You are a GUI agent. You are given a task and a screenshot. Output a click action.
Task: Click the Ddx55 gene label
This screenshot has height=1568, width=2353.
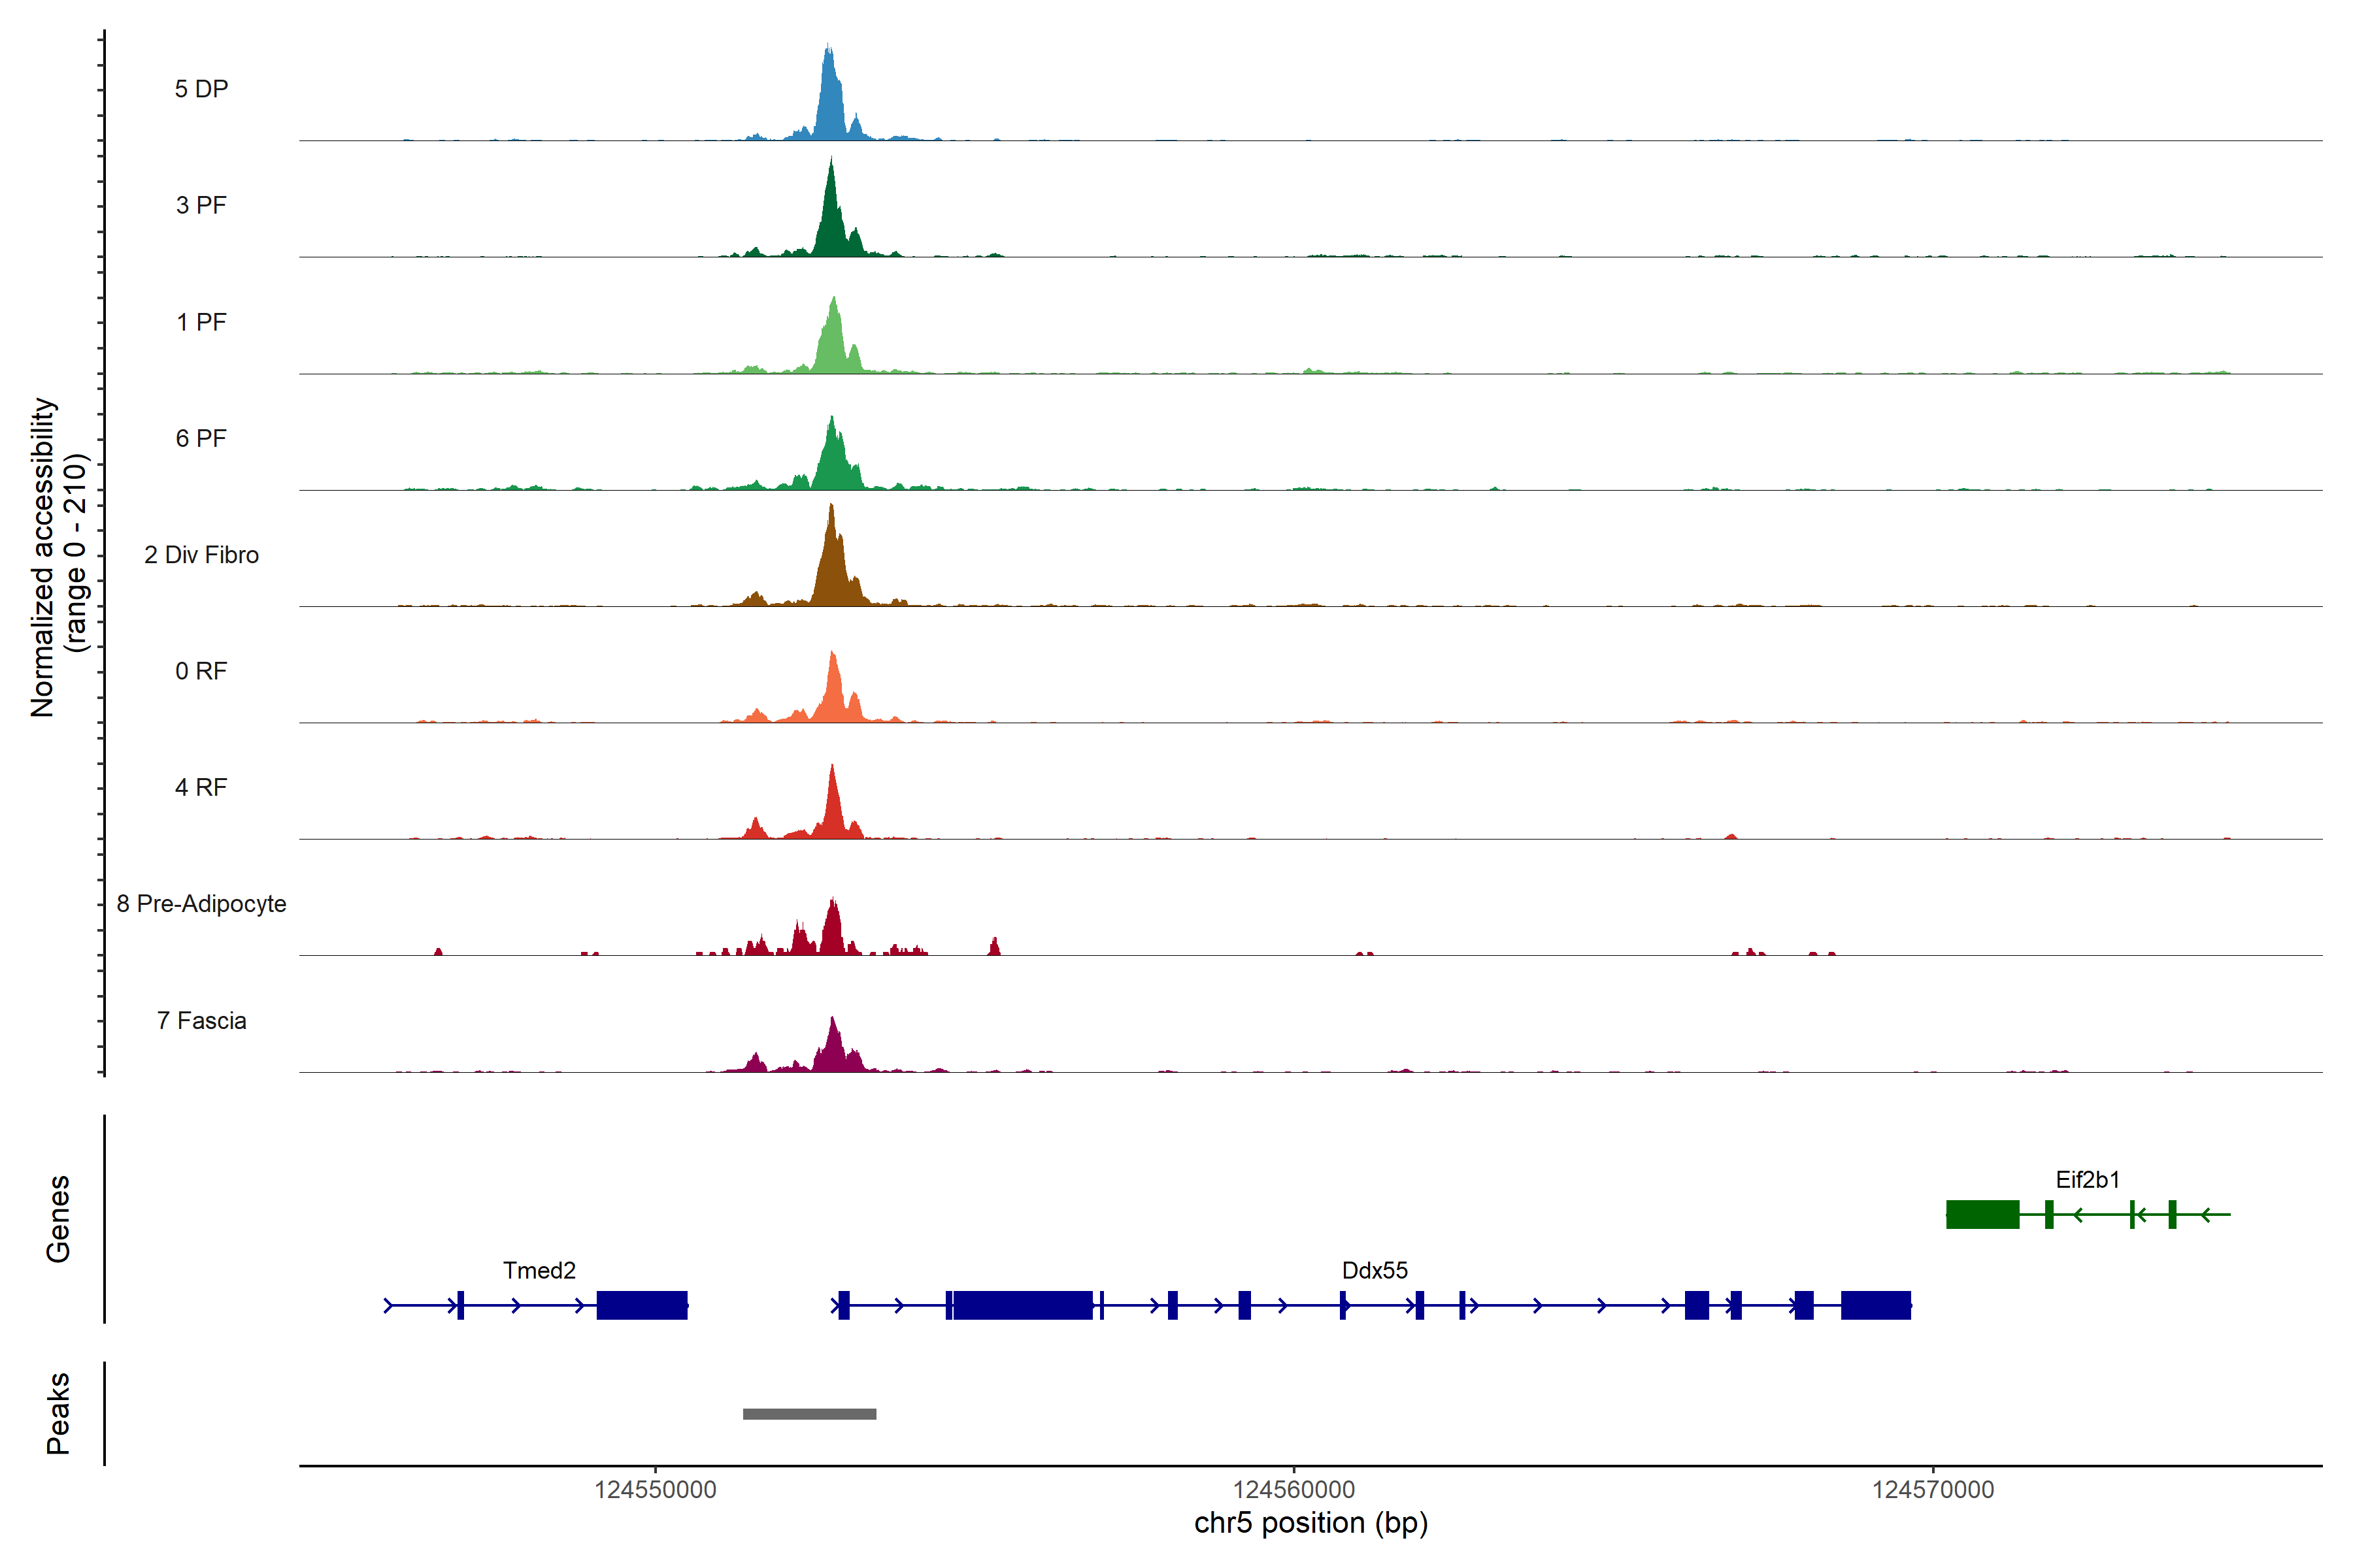click(1375, 1270)
